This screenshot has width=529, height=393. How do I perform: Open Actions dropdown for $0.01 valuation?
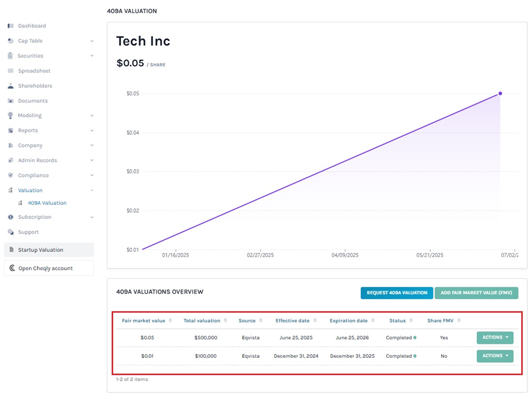494,356
